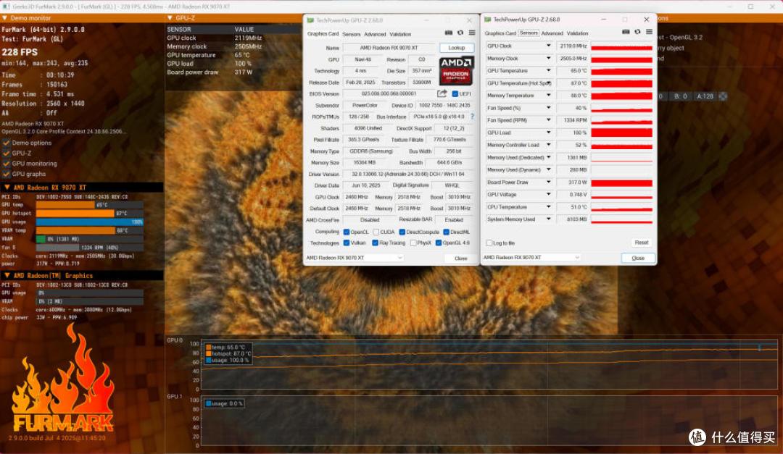This screenshot has width=783, height=454.
Task: Click the Driver Version field
Action: point(408,174)
